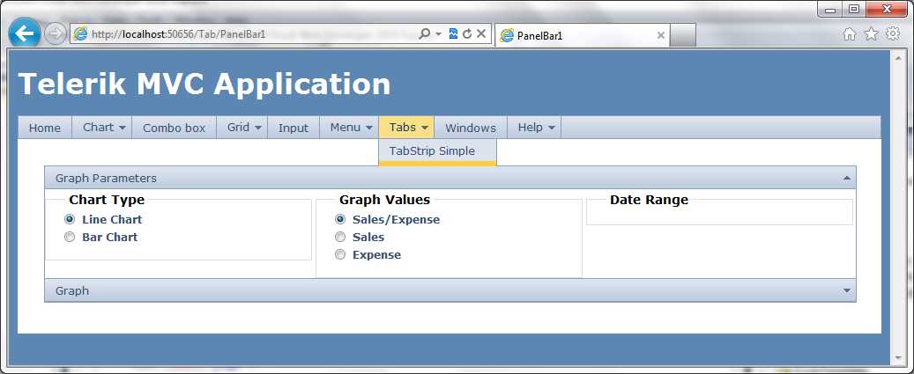Expand the Graph panel arrow
The height and width of the screenshot is (374, 914).
(847, 290)
